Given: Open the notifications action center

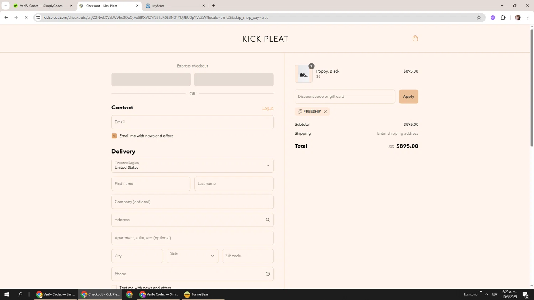Looking at the screenshot, I should pos(525,294).
